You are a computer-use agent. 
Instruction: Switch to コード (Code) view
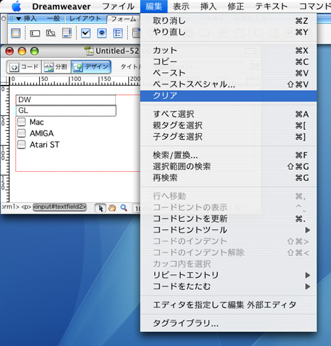pyautogui.click(x=24, y=67)
